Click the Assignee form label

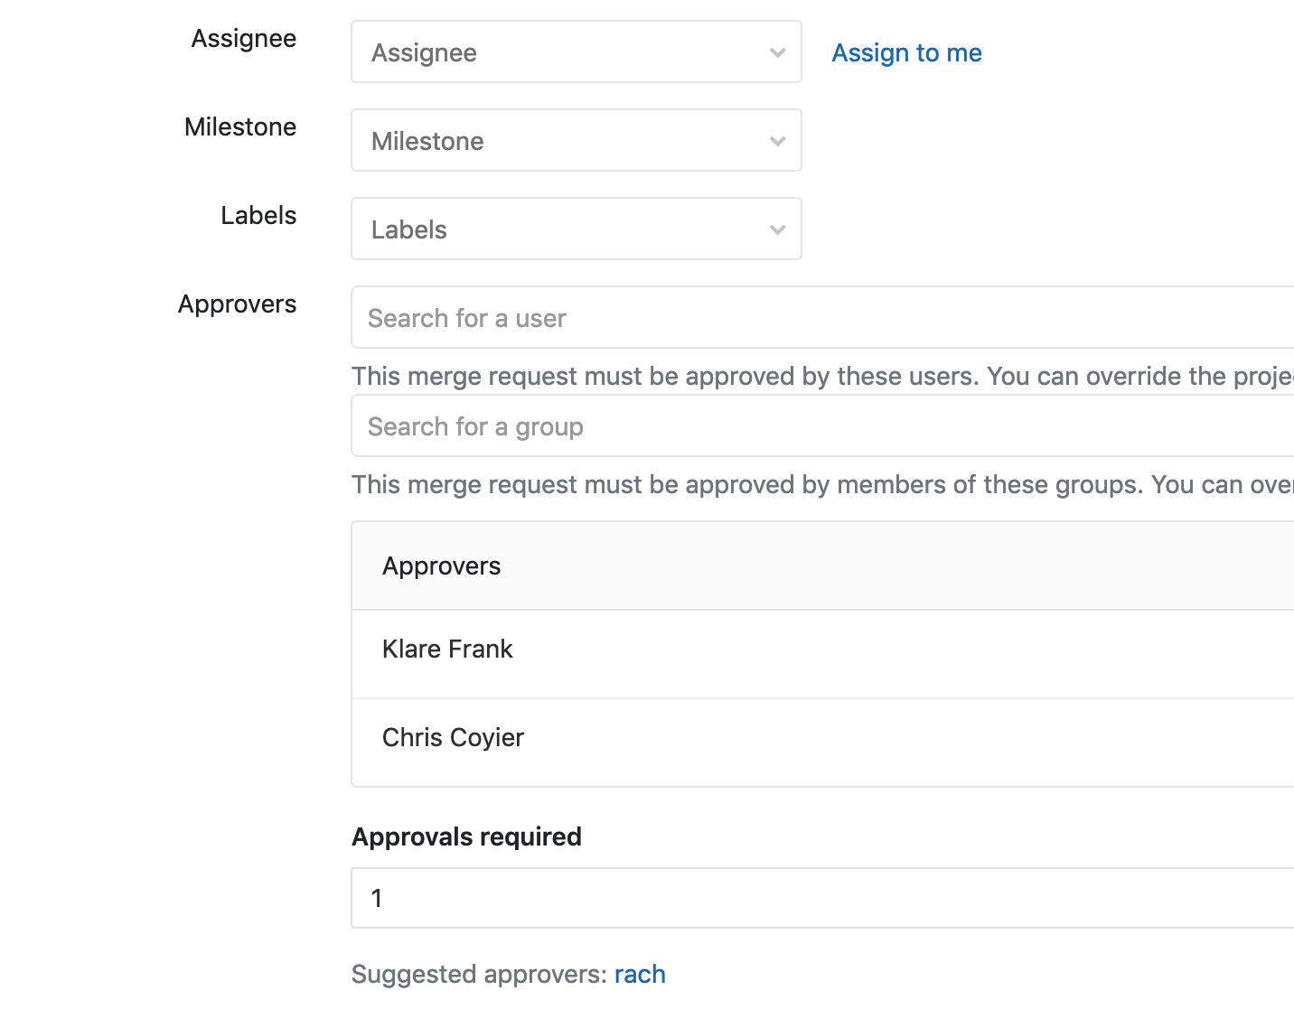coord(243,38)
